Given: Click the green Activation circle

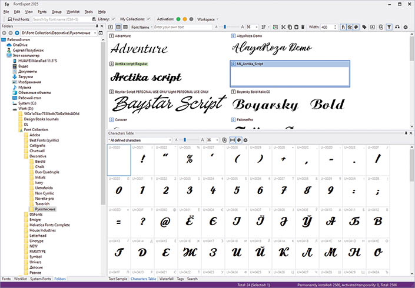Looking at the screenshot, I should 178,19.
